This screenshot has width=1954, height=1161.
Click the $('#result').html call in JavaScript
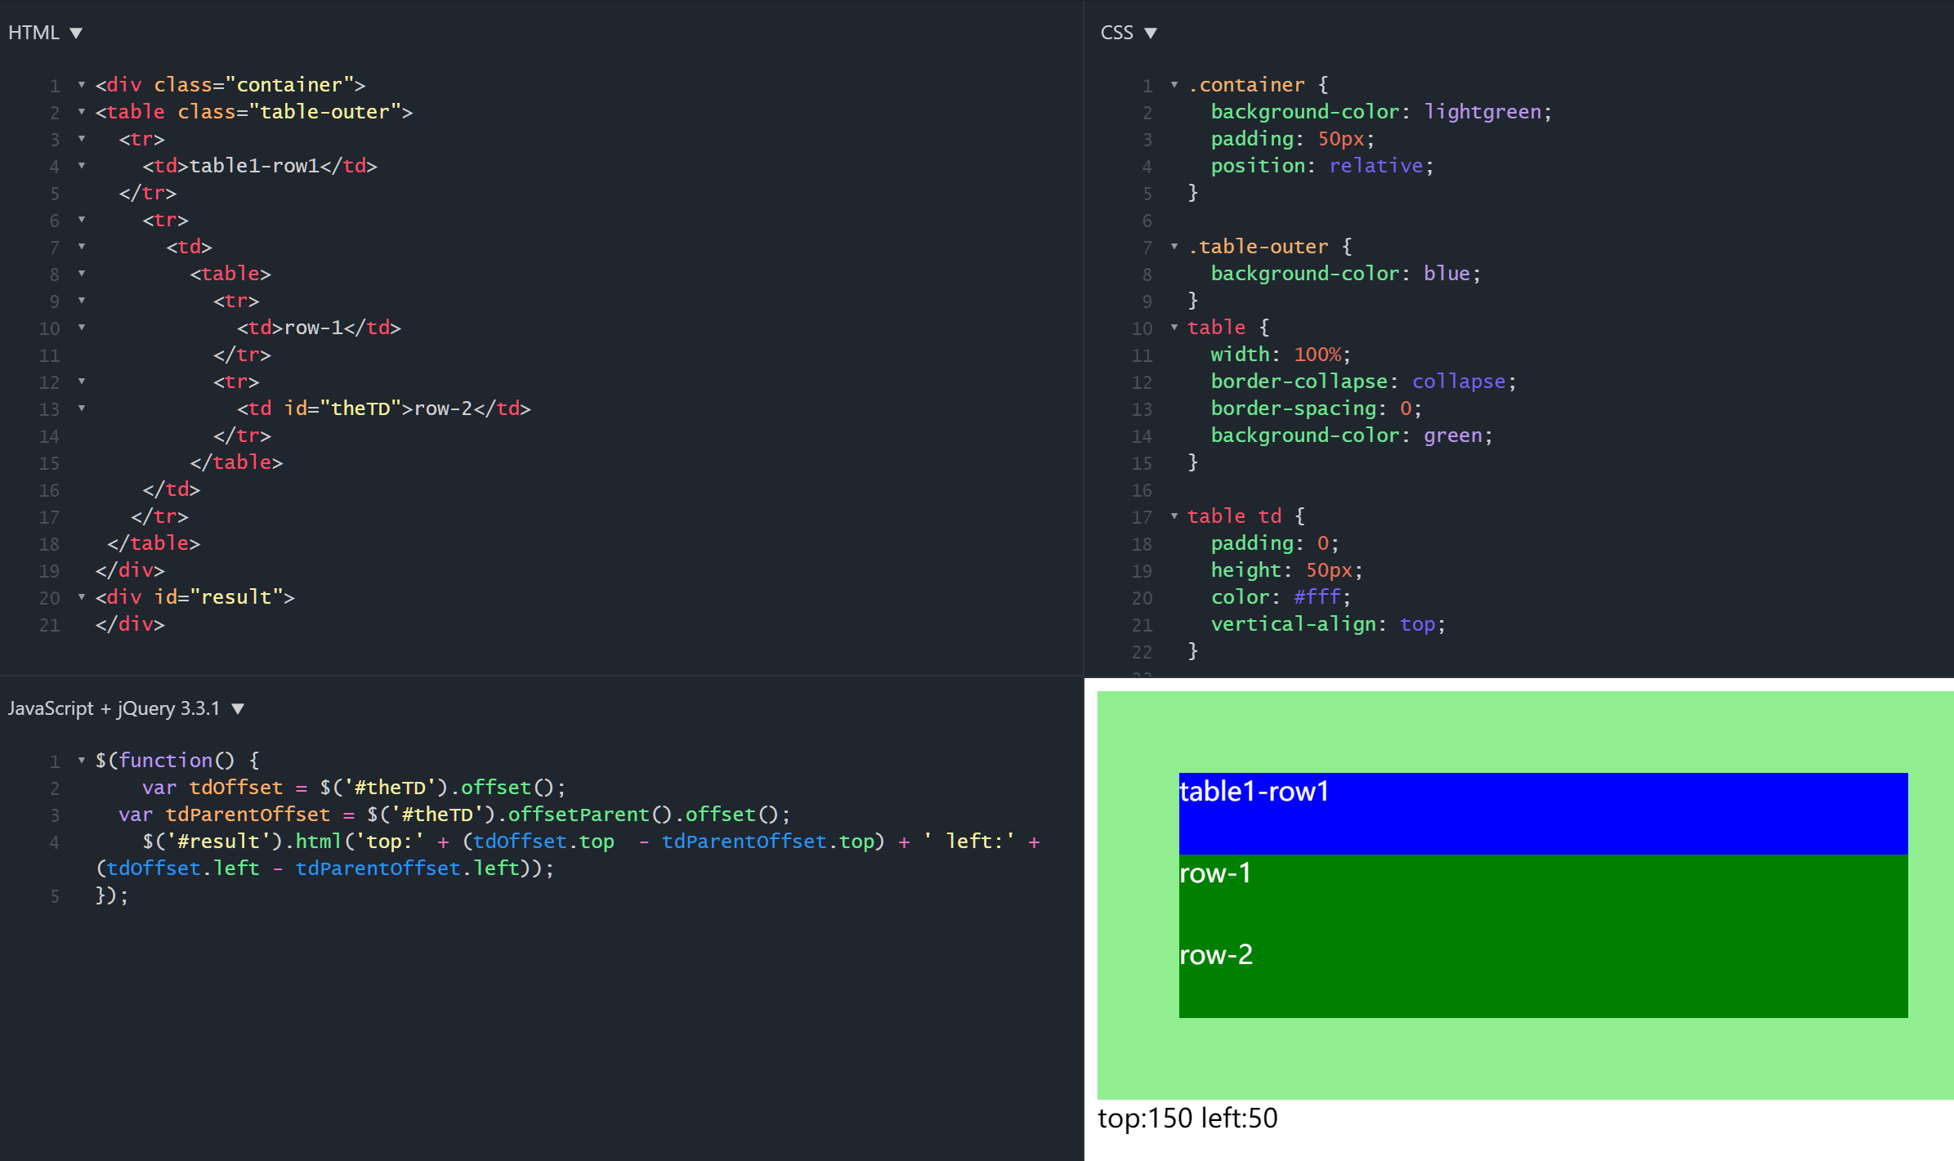[241, 842]
